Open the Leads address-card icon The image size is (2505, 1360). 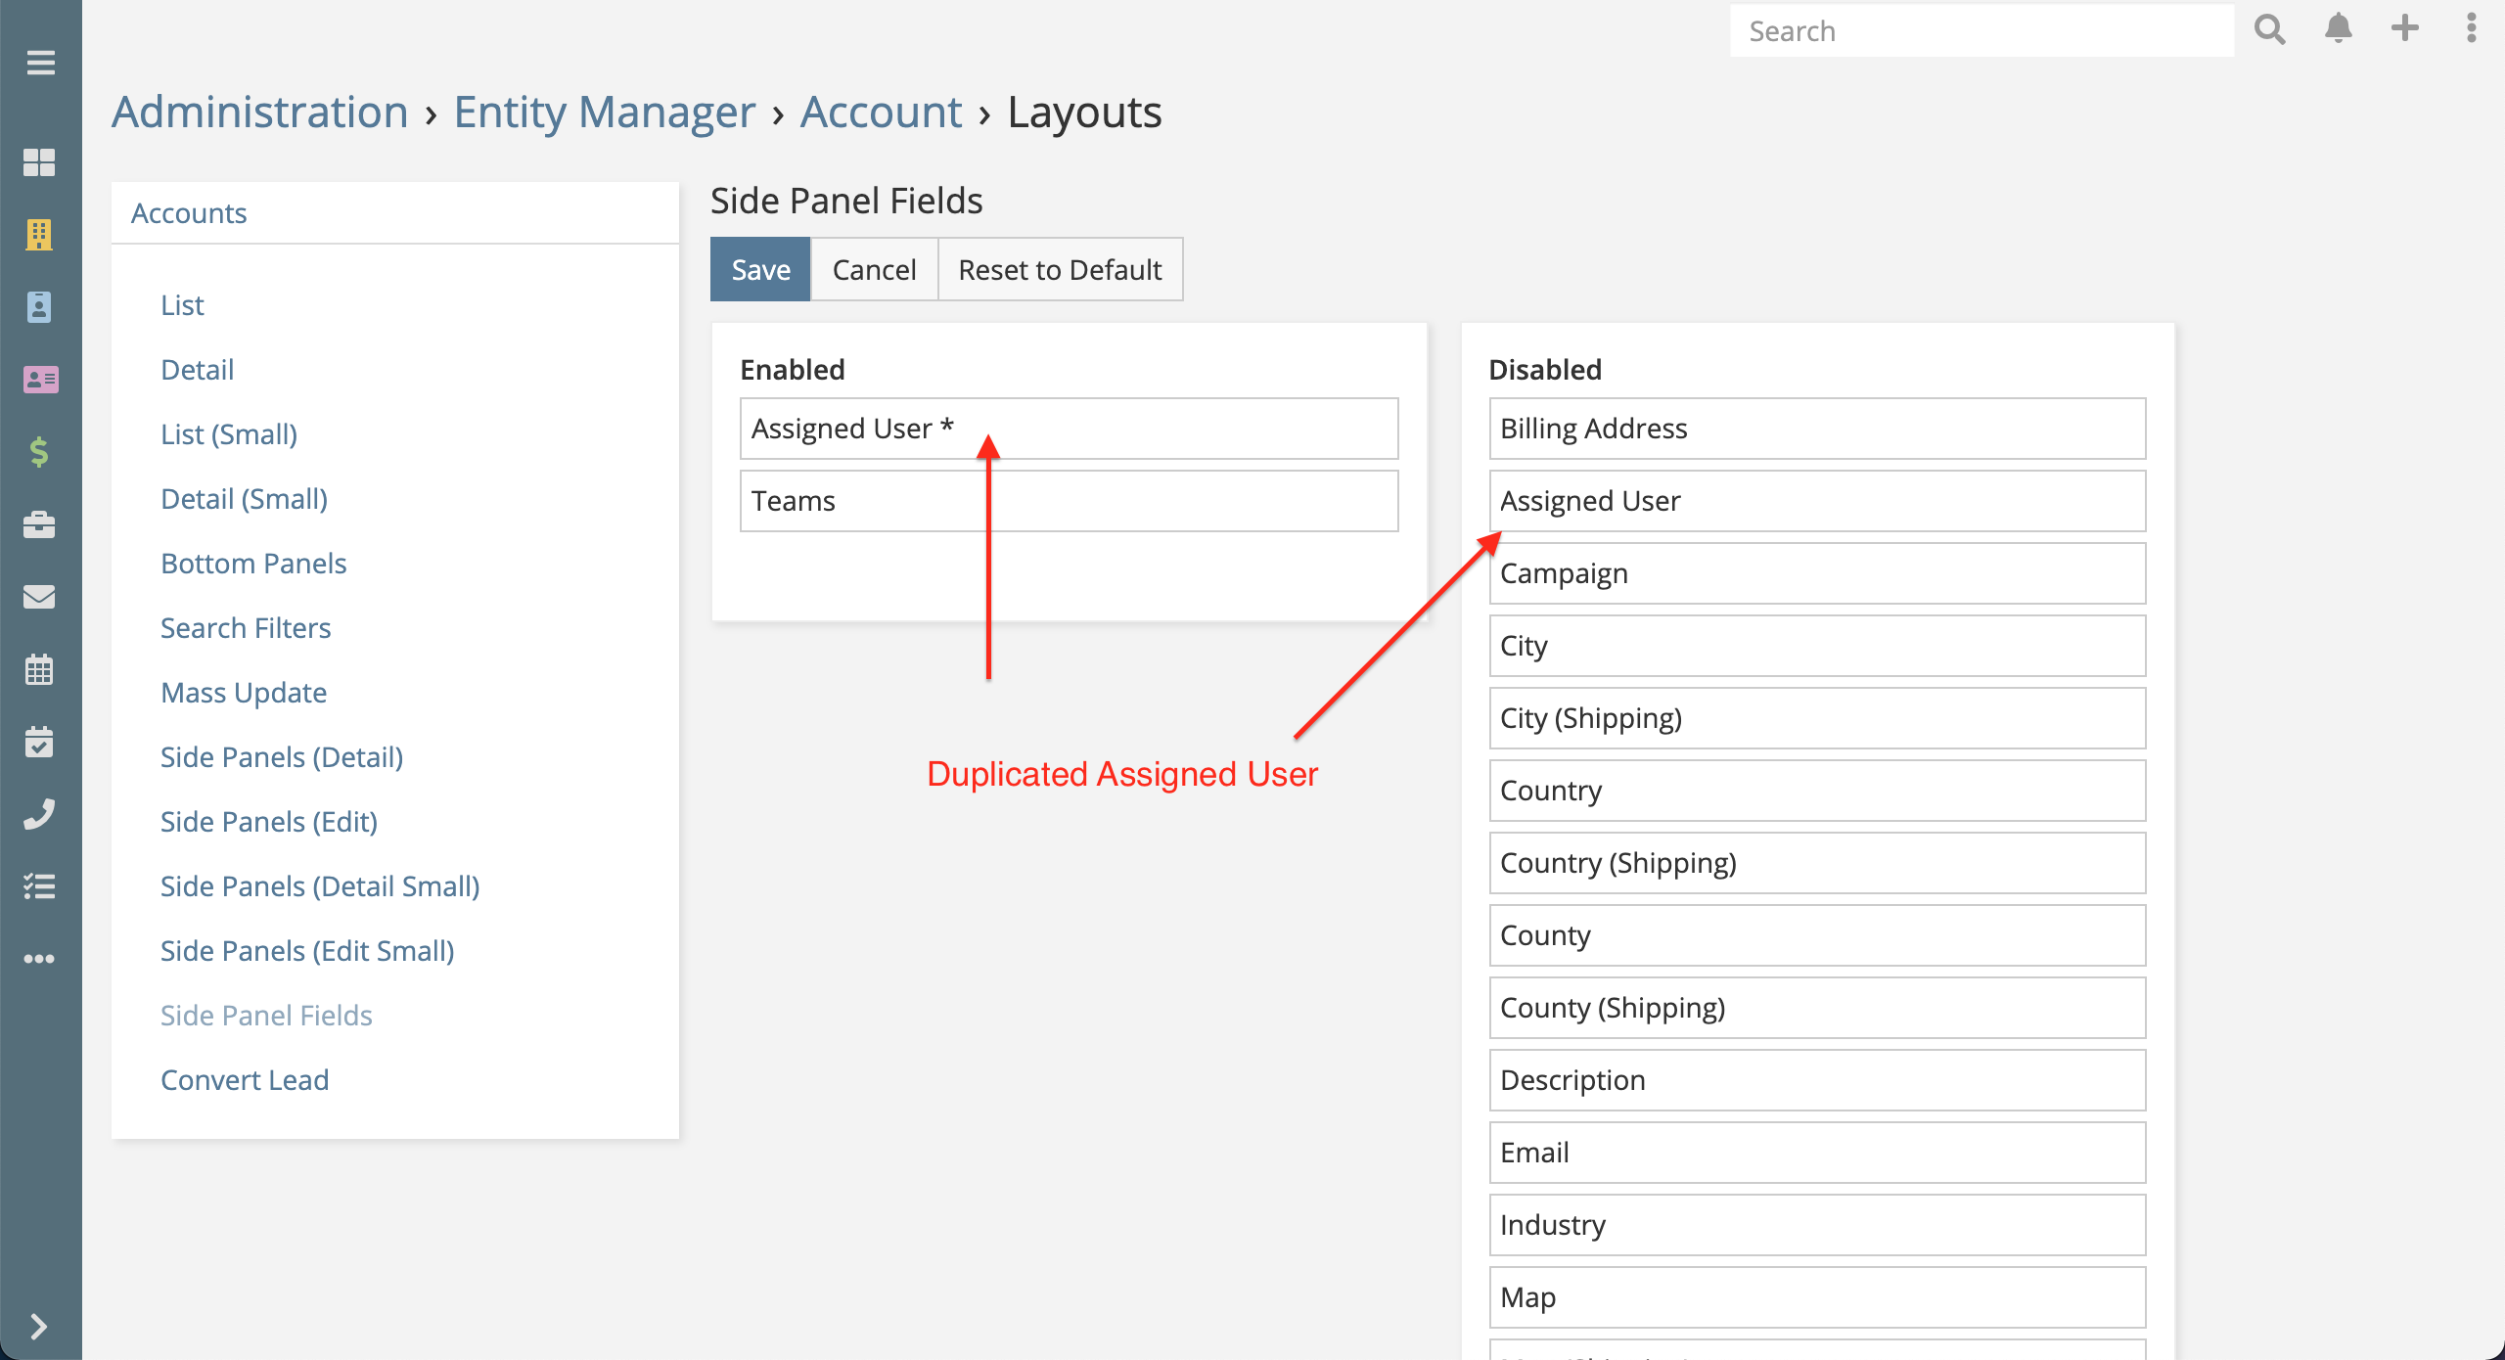[x=39, y=380]
